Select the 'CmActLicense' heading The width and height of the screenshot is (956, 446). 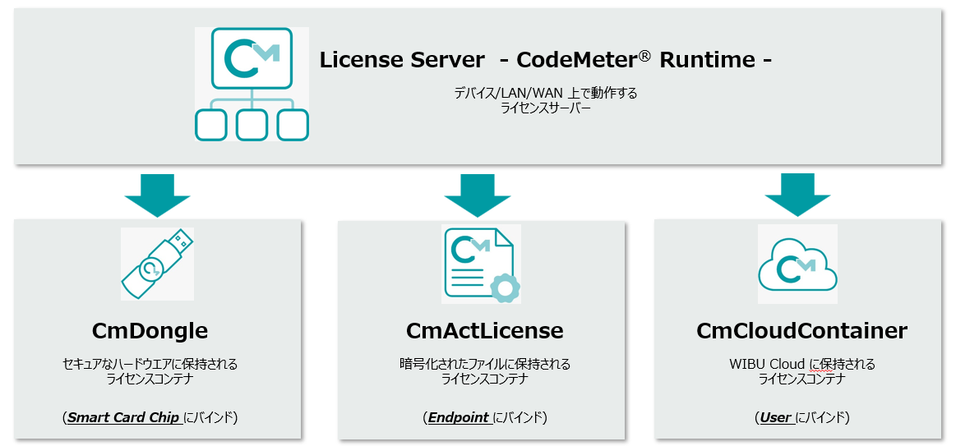tap(485, 331)
